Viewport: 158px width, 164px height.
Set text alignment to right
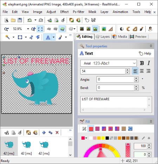(x=148, y=71)
